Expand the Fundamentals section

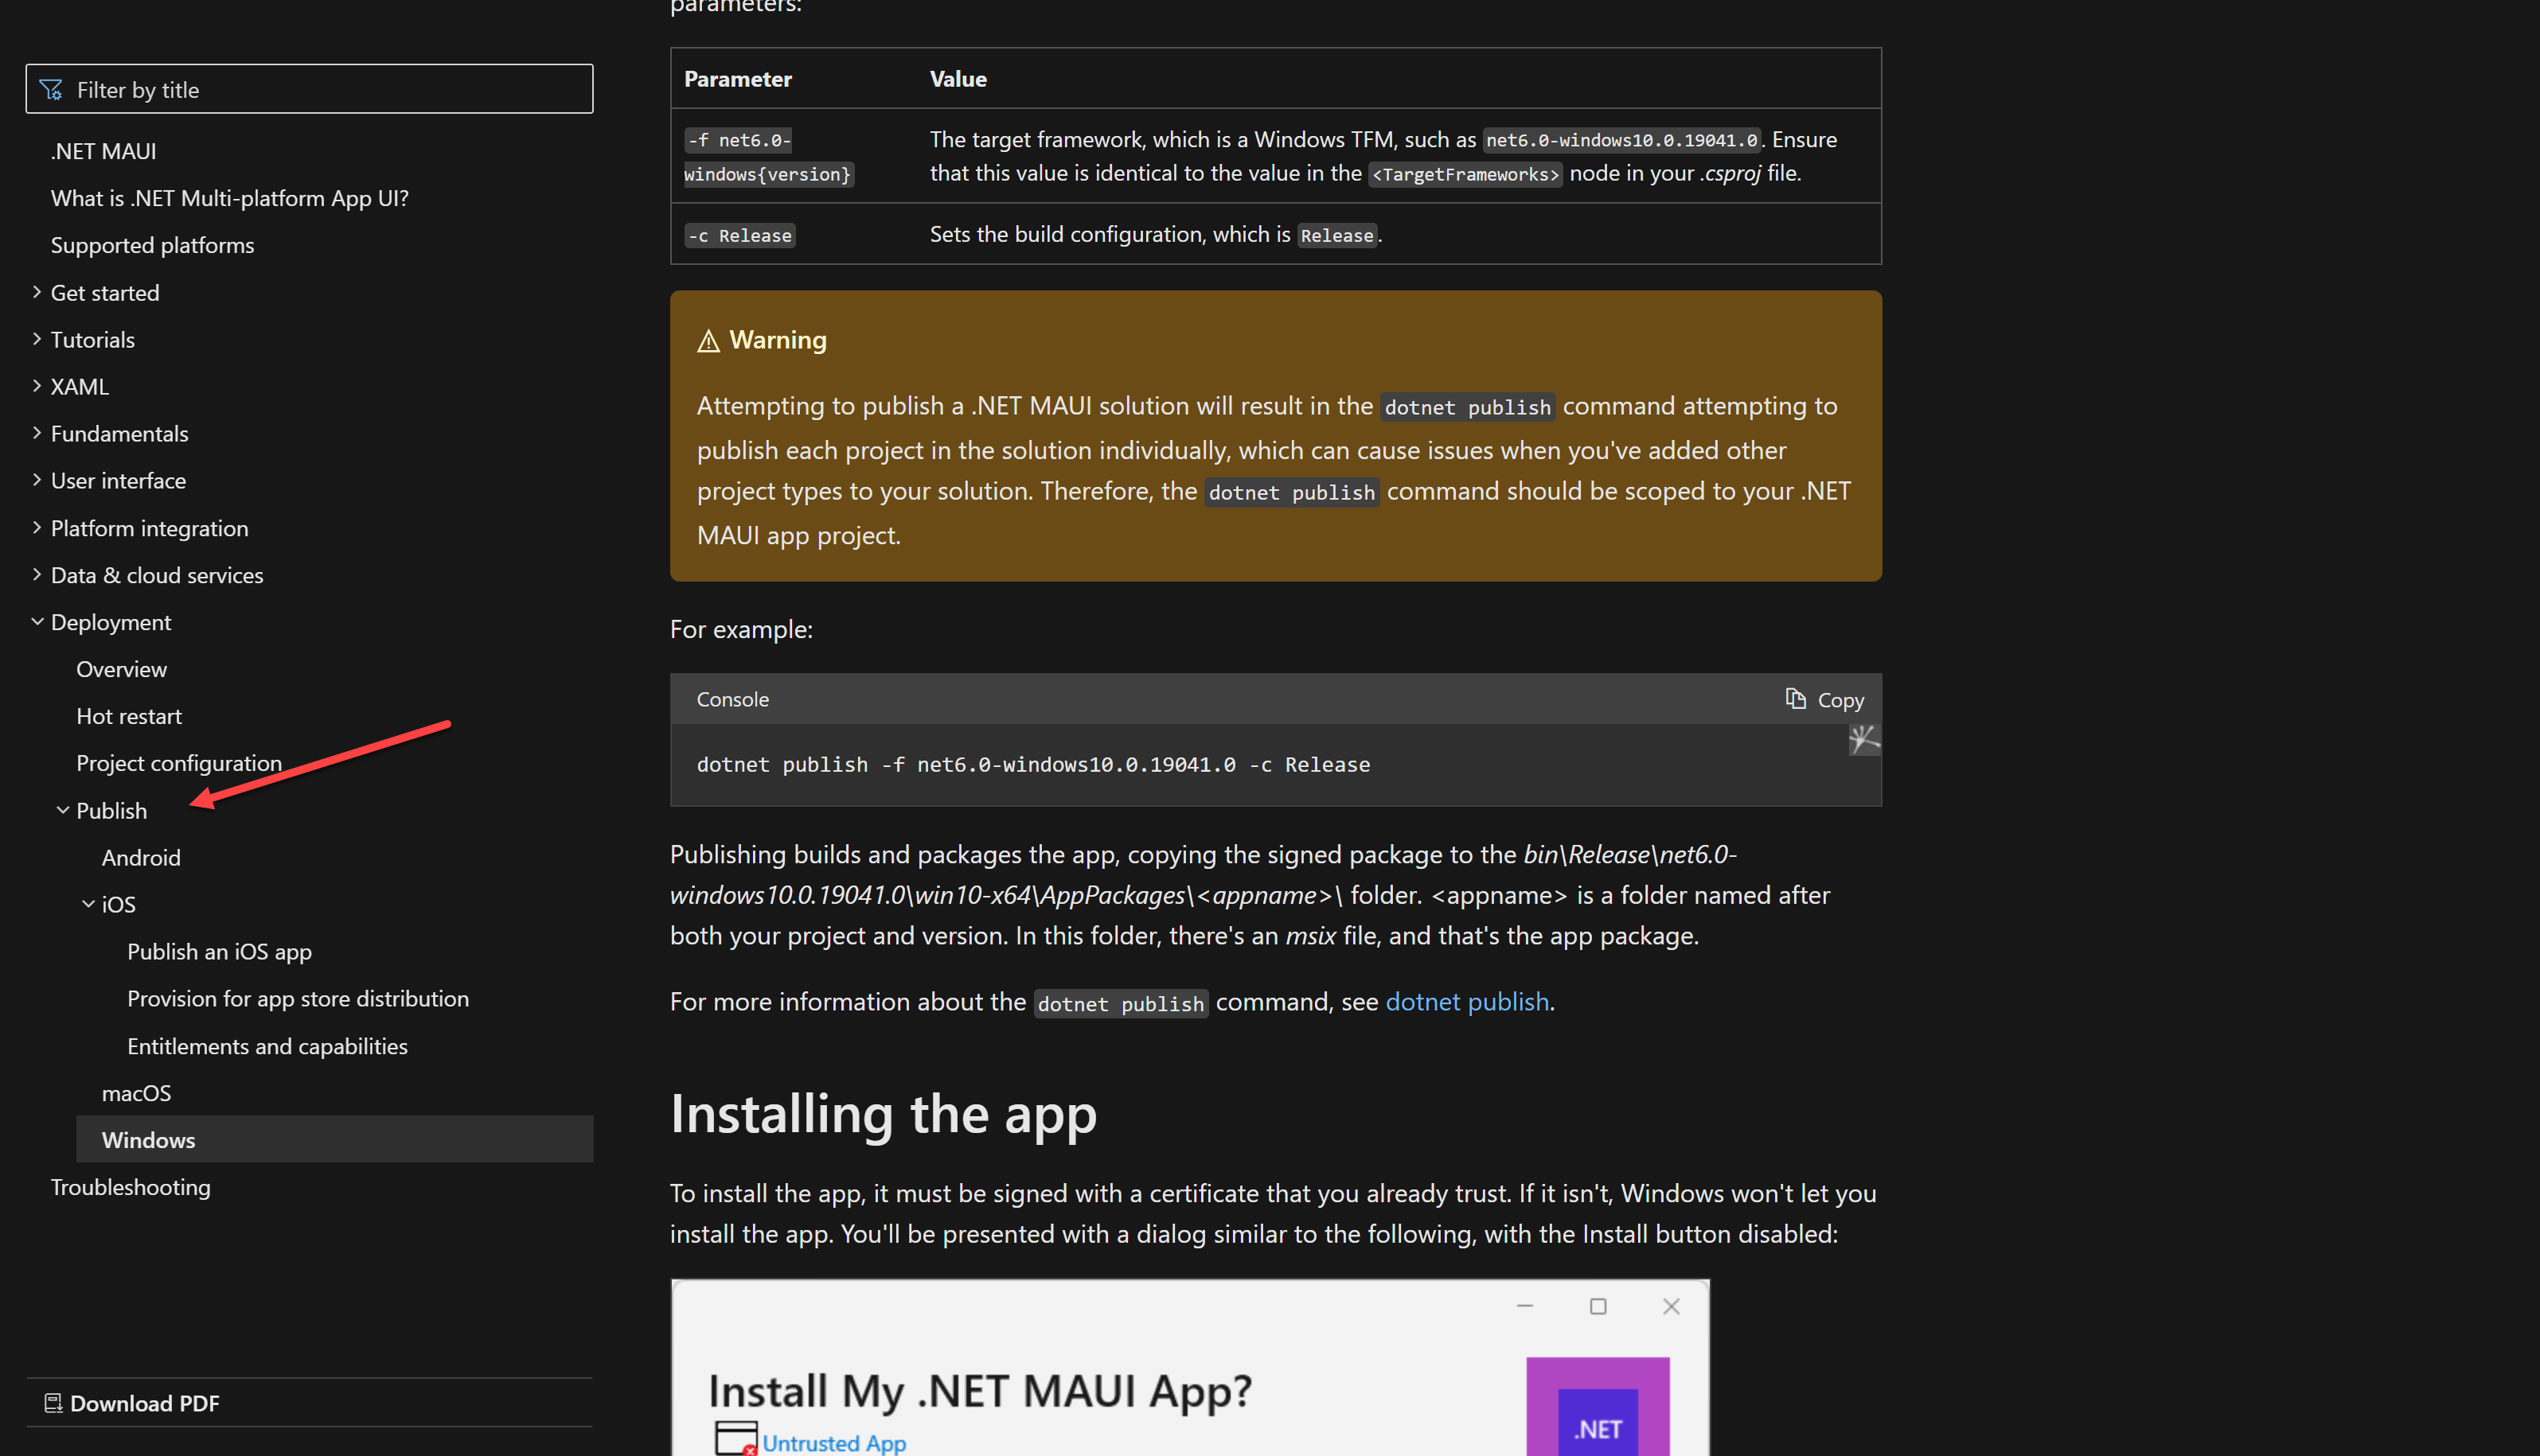(36, 433)
